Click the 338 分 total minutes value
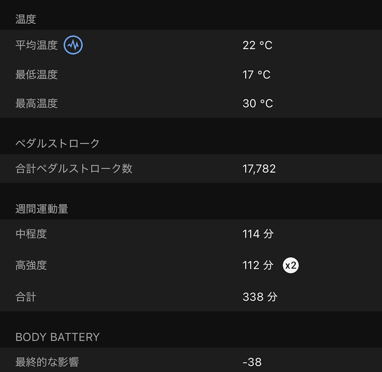The width and height of the screenshot is (382, 372). coord(260,297)
